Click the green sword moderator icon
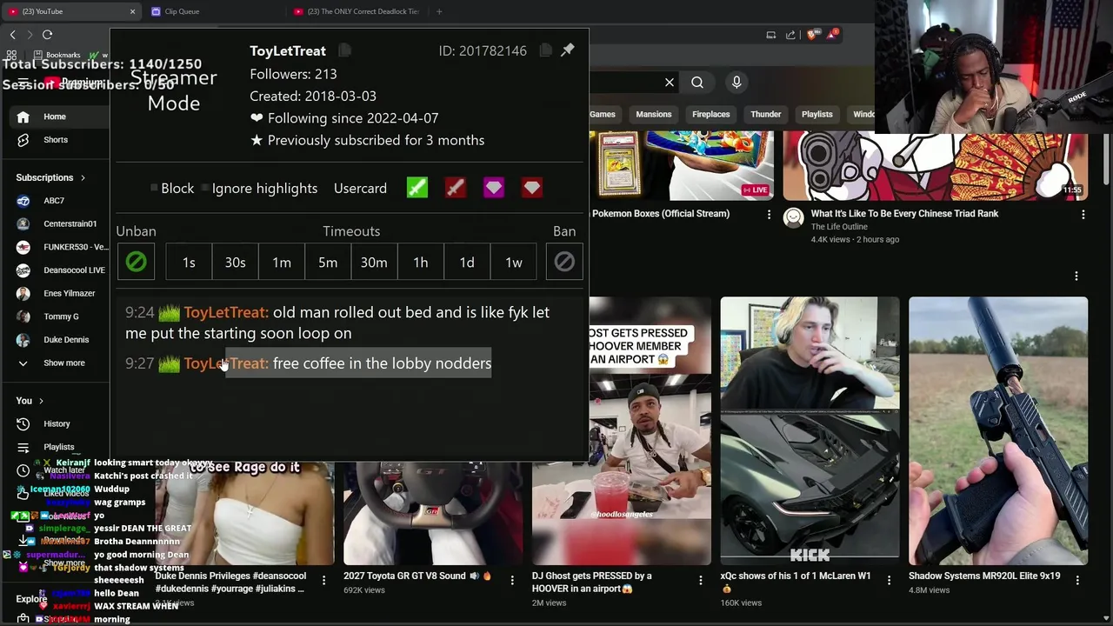 [x=417, y=188]
